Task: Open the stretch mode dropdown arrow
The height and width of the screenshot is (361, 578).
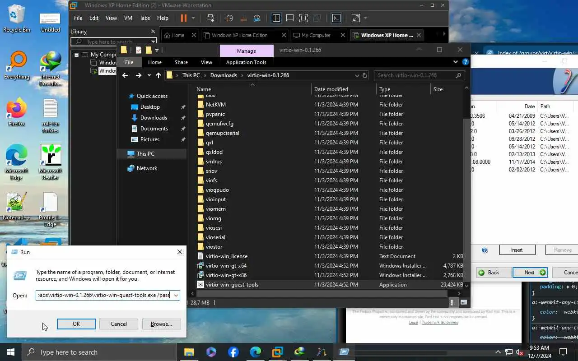Action: click(x=365, y=18)
